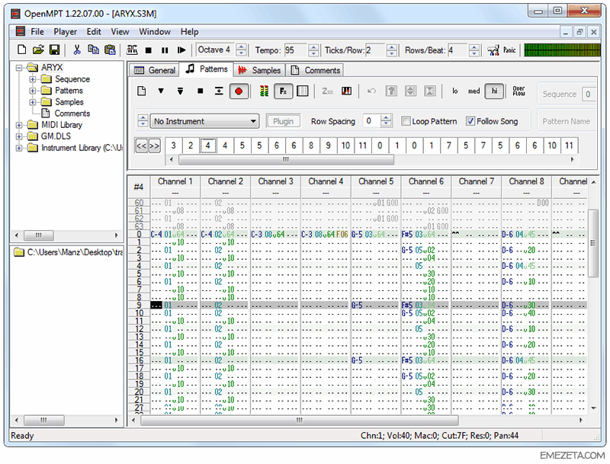Play pattern from start
The image size is (610, 464).
pos(180,91)
